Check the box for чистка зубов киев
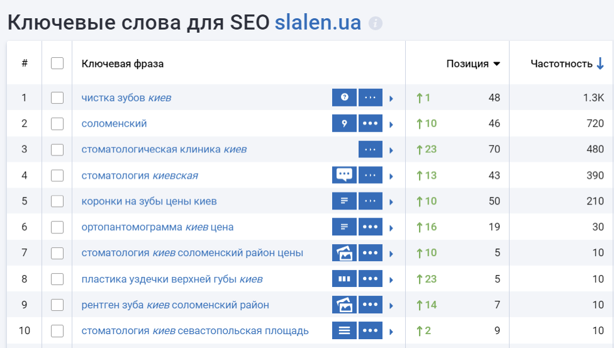This screenshot has width=614, height=348. (57, 98)
